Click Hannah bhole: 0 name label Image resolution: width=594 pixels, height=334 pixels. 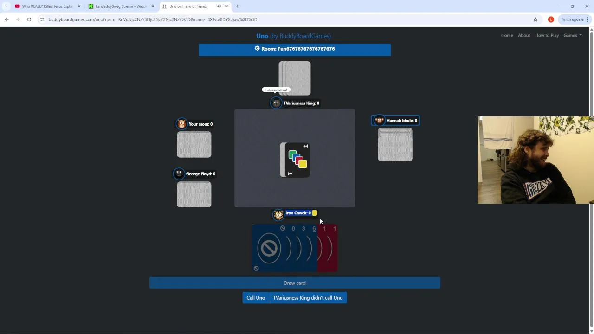(402, 121)
